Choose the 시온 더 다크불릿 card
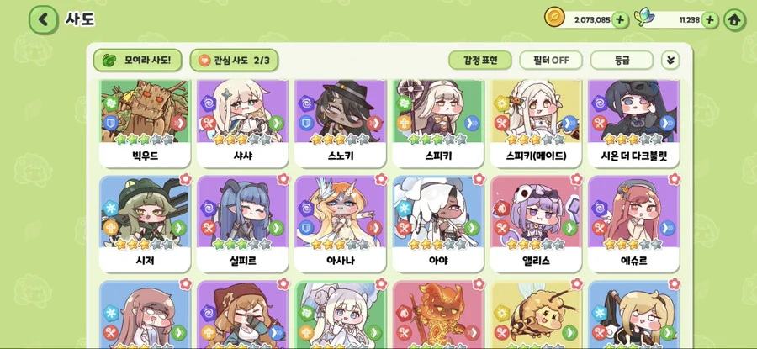The width and height of the screenshot is (757, 349). [633, 123]
